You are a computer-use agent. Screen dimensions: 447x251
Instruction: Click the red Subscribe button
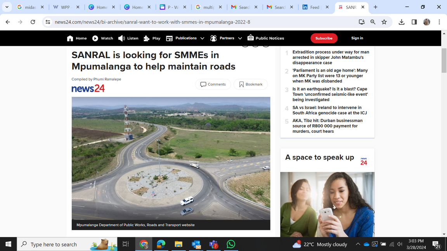324,38
